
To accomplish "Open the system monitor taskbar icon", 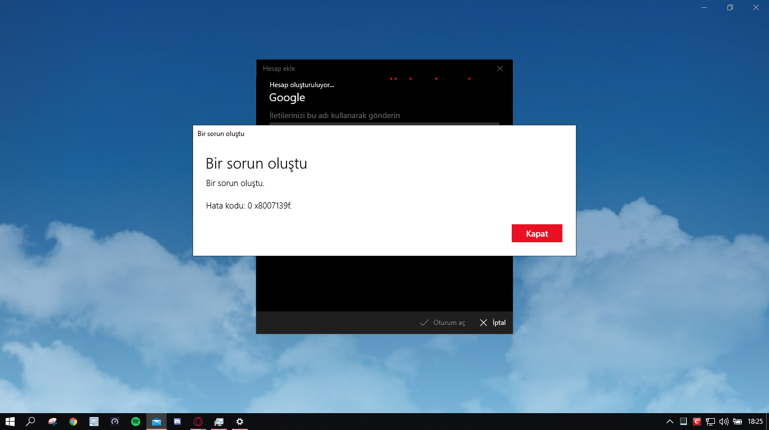I will click(219, 421).
